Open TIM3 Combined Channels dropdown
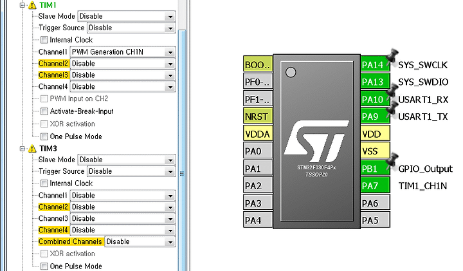Viewport: 463px width, 271px height. point(140,241)
